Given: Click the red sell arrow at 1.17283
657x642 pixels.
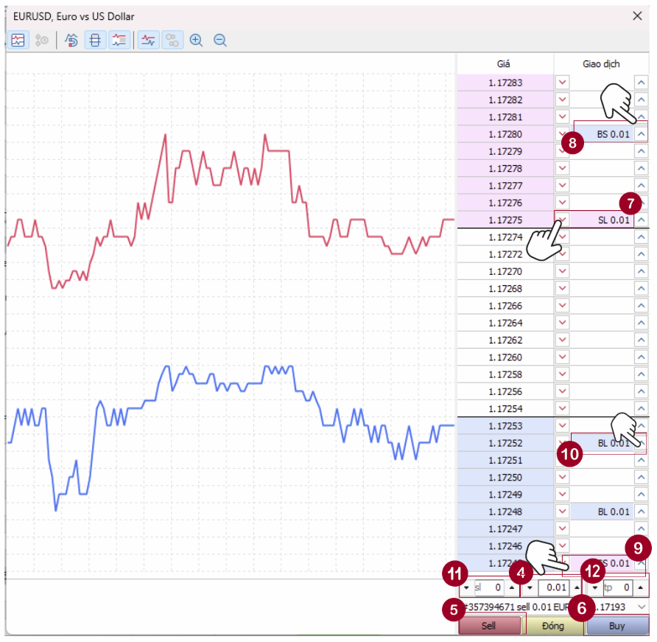Looking at the screenshot, I should 563,83.
